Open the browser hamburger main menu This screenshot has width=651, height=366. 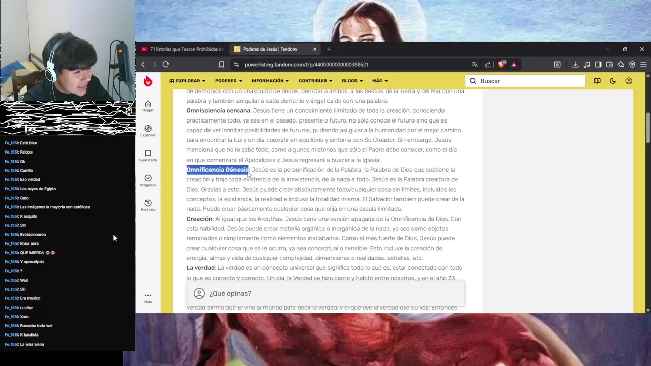pos(643,64)
